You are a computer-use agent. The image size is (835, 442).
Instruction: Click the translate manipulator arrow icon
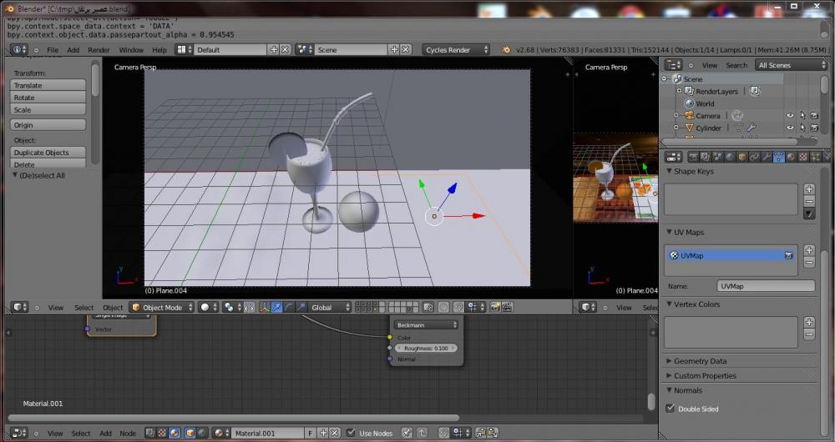(x=276, y=308)
